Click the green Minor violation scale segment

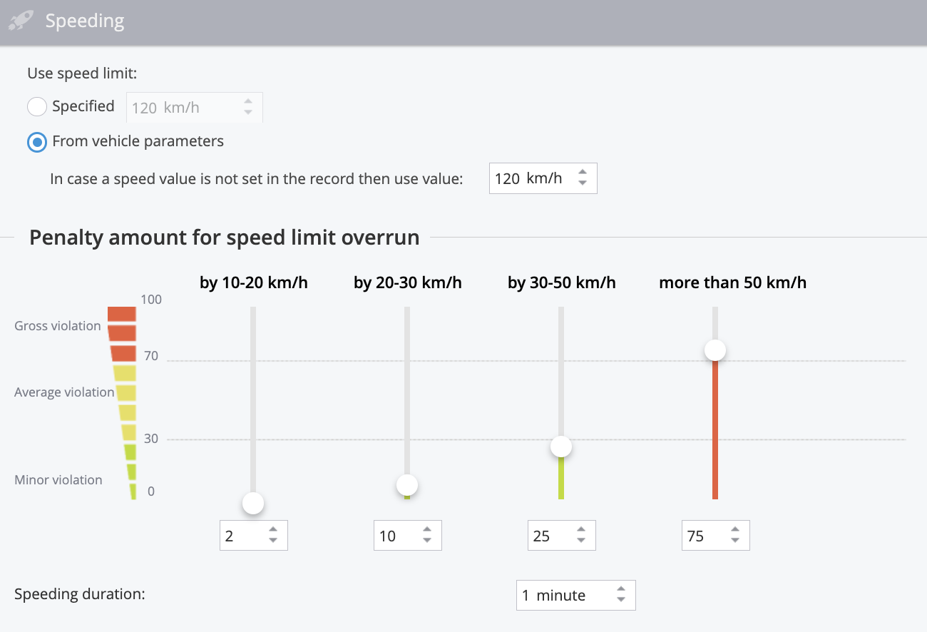coord(131,472)
